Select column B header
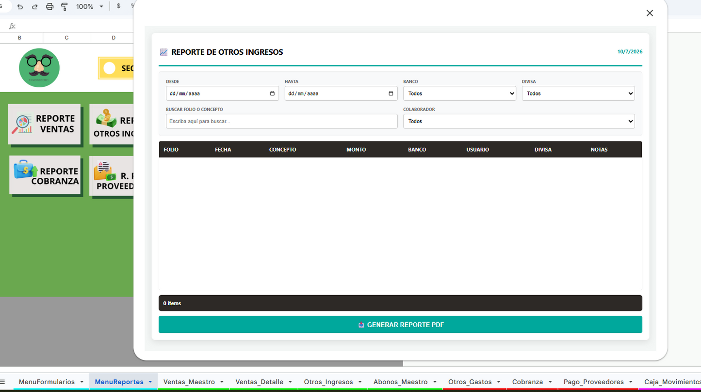The image size is (701, 392). coord(19,38)
